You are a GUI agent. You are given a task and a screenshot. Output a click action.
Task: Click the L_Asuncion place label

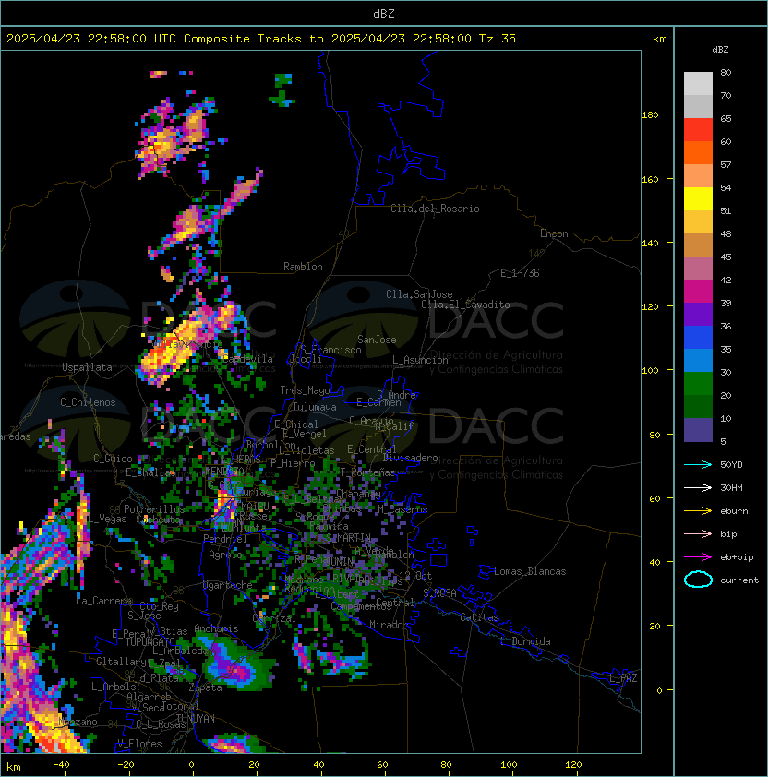coord(420,360)
